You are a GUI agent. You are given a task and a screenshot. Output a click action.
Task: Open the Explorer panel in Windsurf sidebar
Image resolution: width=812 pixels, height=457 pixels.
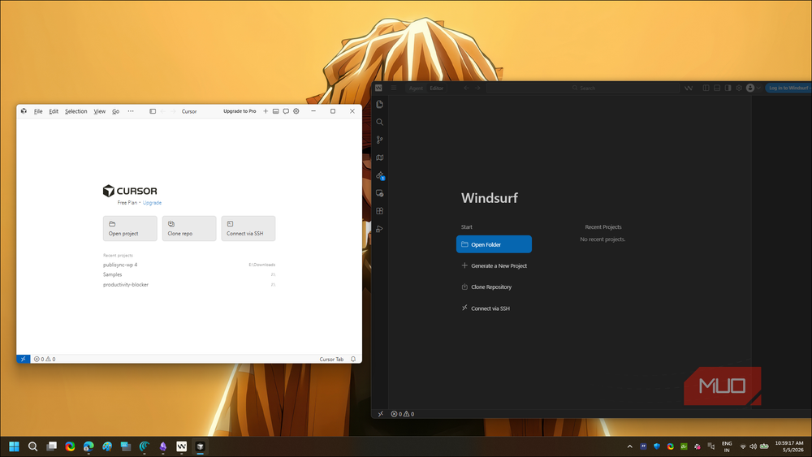pos(379,105)
